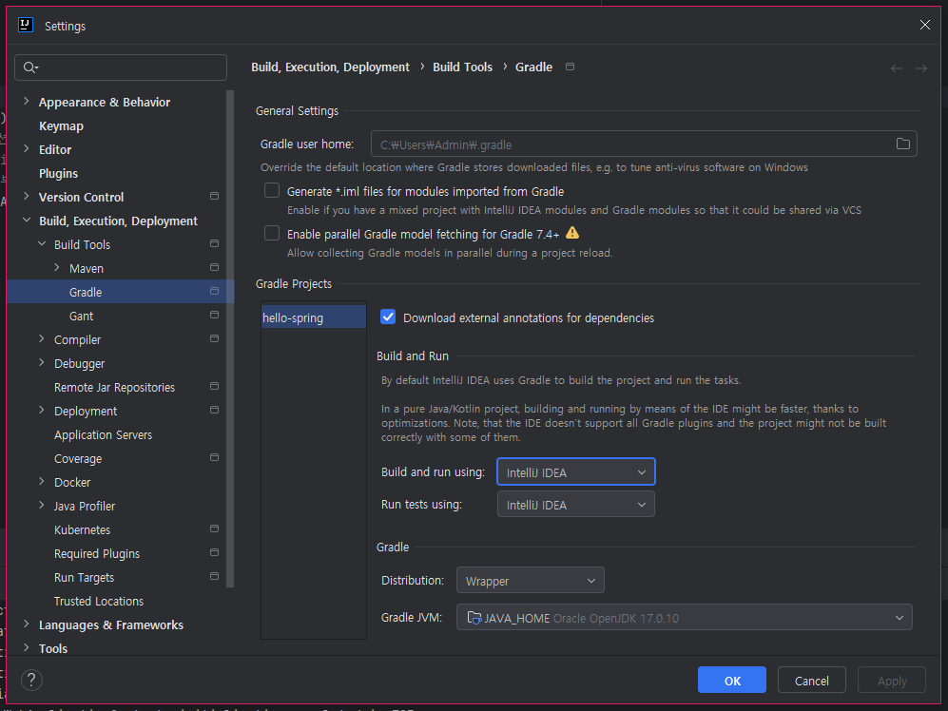Click the OK button
948x711 pixels.
pos(732,681)
